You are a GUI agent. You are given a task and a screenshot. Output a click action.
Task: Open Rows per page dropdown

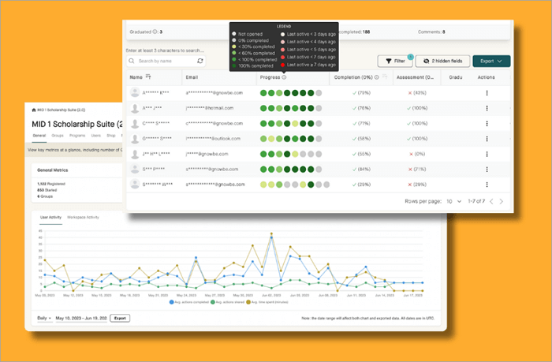point(453,201)
